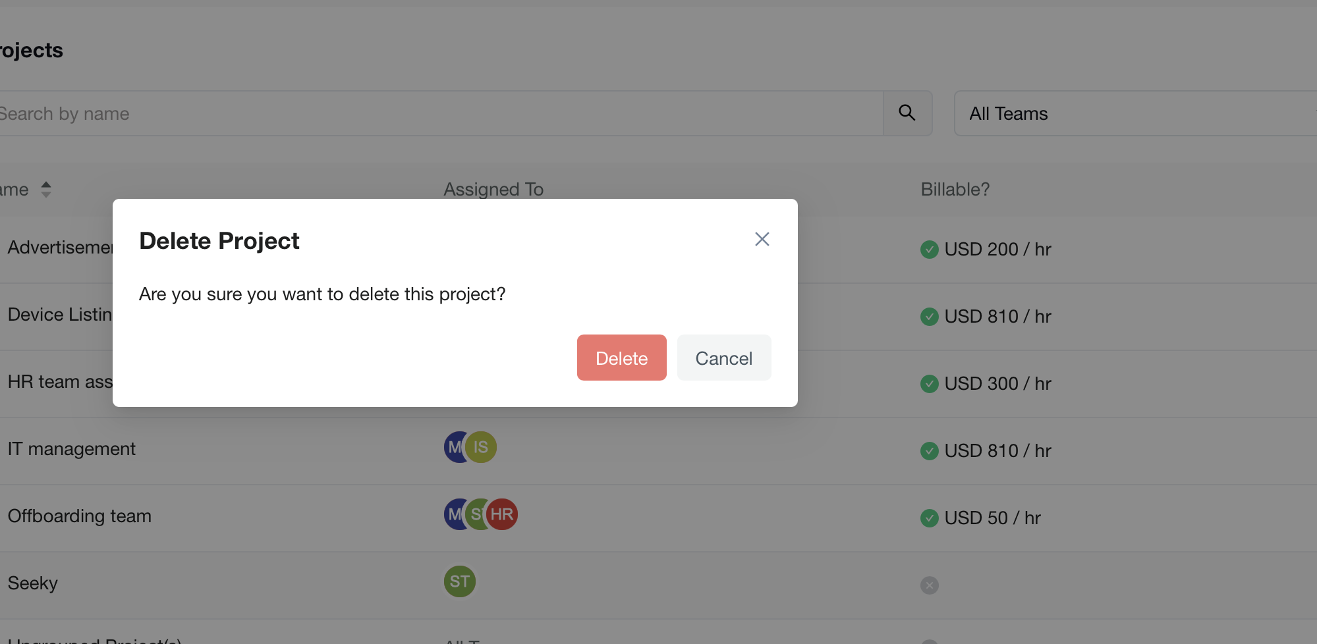Focus the Search by name field
1317x644 pixels.
(x=435, y=113)
